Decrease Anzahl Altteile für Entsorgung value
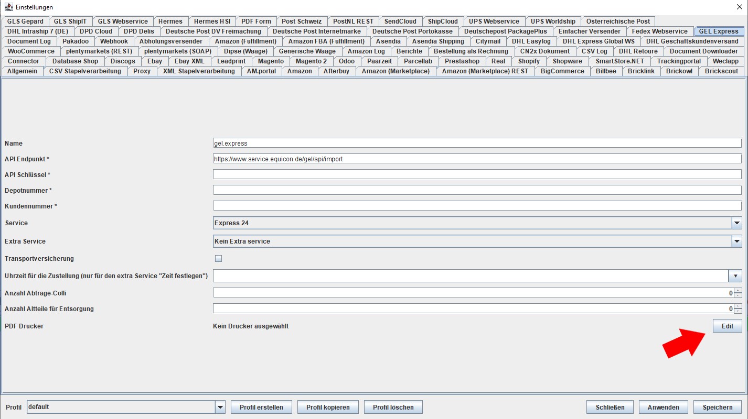The height and width of the screenshot is (419, 748). click(738, 312)
